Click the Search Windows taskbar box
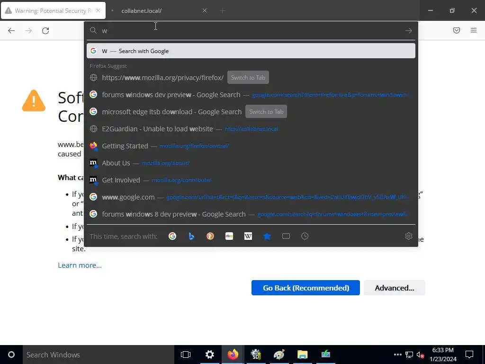This screenshot has width=485, height=364. (99, 355)
